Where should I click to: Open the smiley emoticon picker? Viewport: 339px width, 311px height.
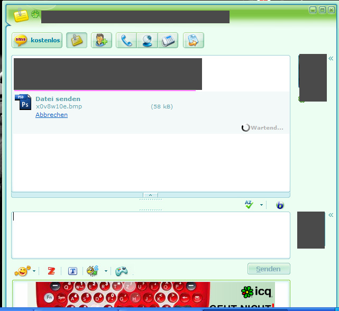pyautogui.click(x=22, y=271)
